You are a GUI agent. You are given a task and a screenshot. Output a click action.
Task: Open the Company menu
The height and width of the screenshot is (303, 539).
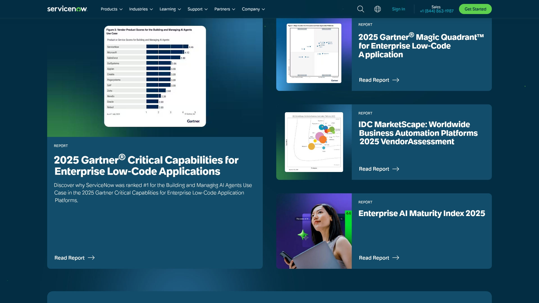click(253, 9)
